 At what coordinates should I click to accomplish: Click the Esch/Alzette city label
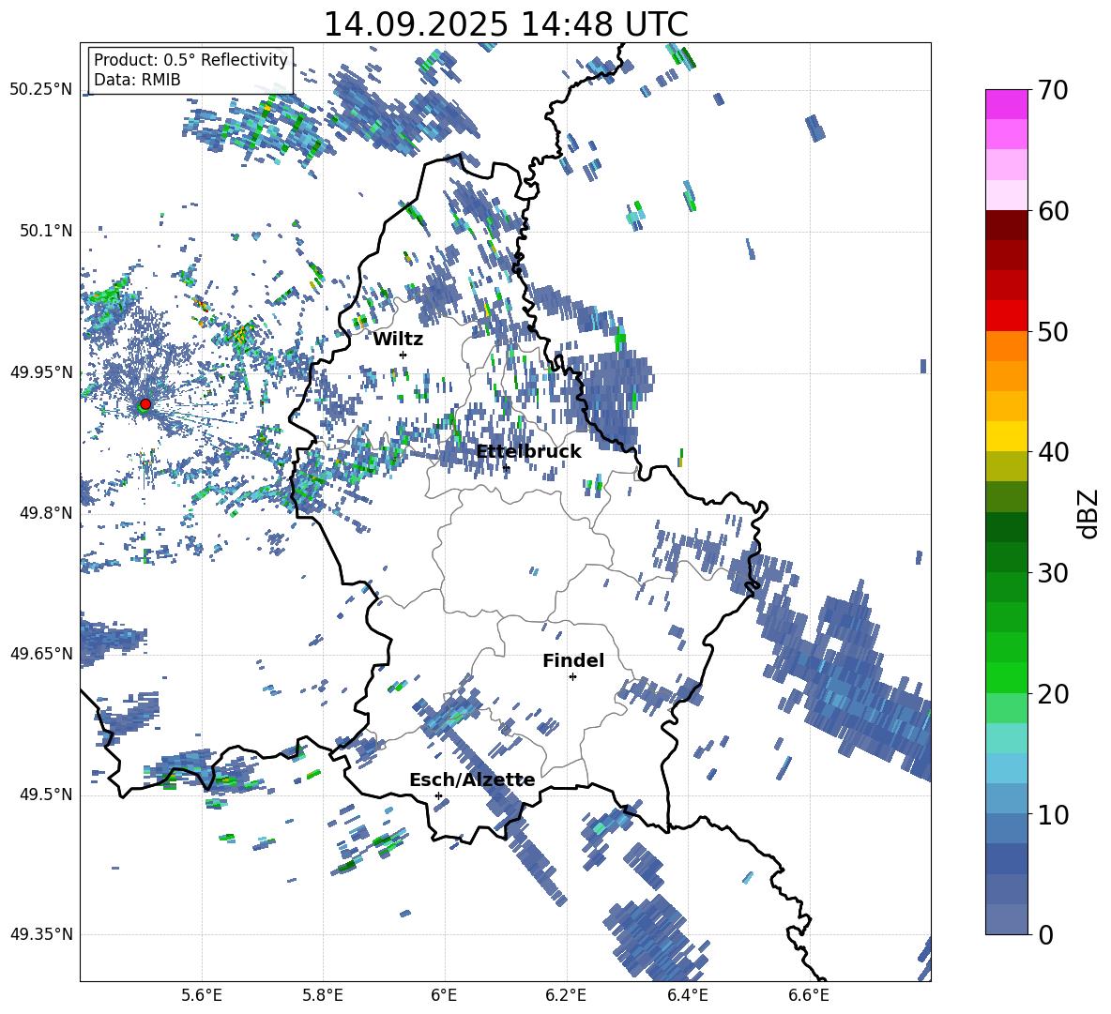[471, 779]
